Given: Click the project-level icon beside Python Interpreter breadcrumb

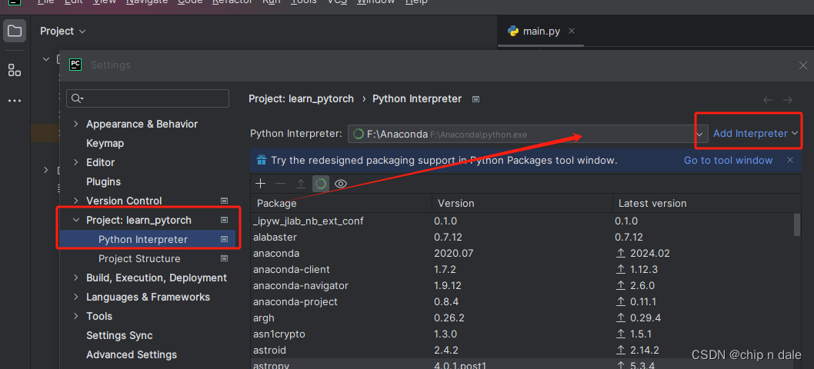Looking at the screenshot, I should click(x=475, y=98).
